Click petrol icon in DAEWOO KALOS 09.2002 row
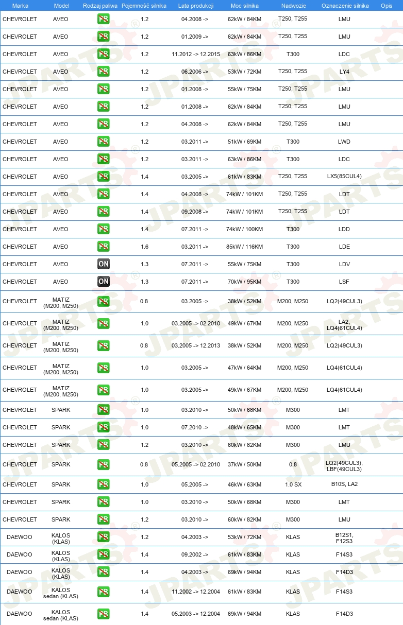Screen dimensions: 403x625 click(104, 554)
